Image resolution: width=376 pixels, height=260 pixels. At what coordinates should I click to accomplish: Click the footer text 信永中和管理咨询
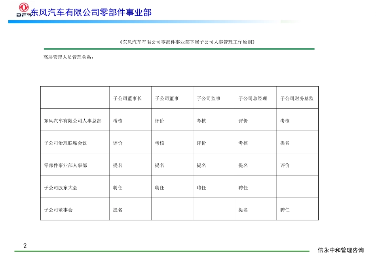(341, 250)
